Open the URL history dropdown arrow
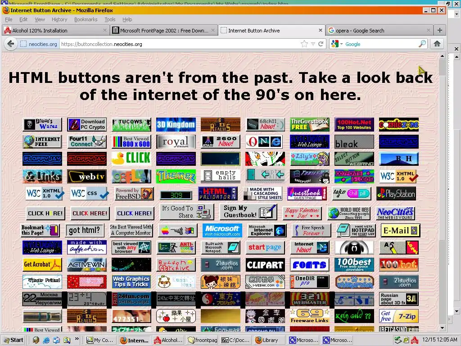Screen dimensions: 461x346 (x=313, y=44)
